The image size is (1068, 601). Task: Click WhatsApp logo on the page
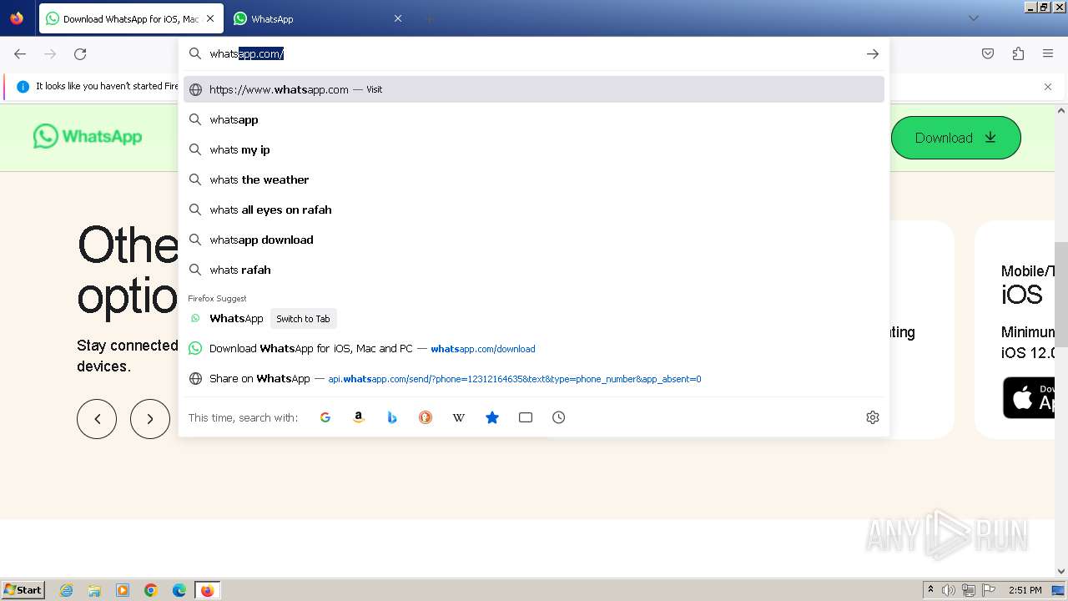coord(88,136)
